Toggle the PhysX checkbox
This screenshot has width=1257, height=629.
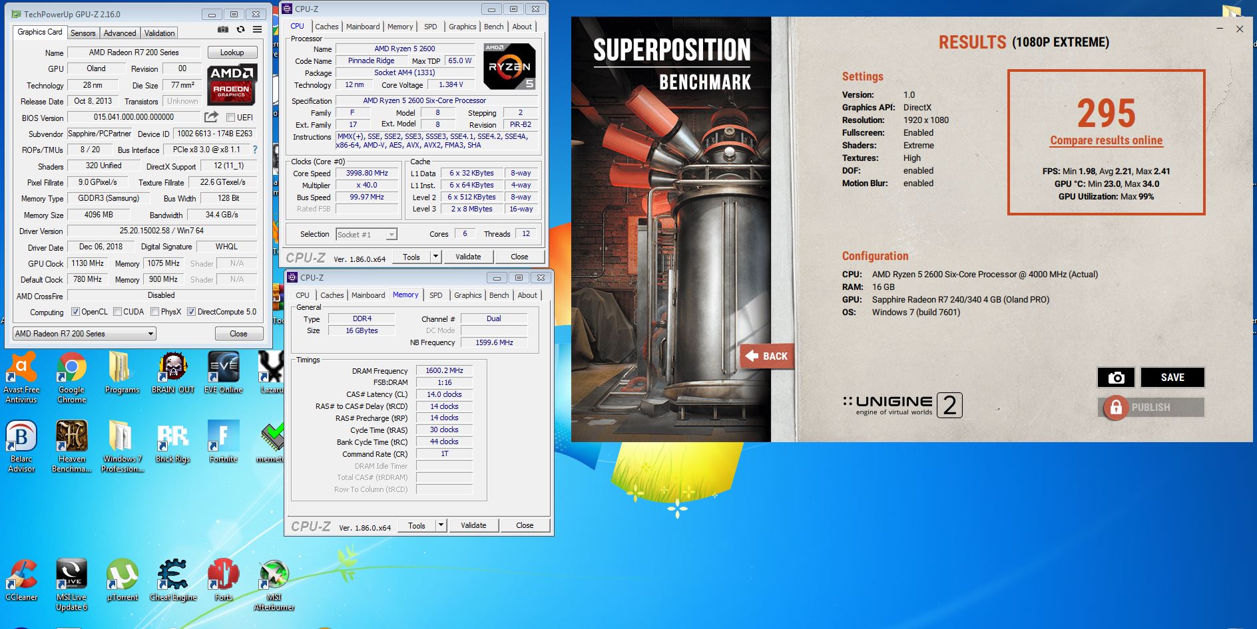coord(154,312)
